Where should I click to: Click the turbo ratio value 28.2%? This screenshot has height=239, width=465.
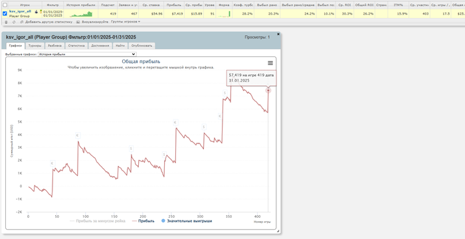click(x=248, y=14)
